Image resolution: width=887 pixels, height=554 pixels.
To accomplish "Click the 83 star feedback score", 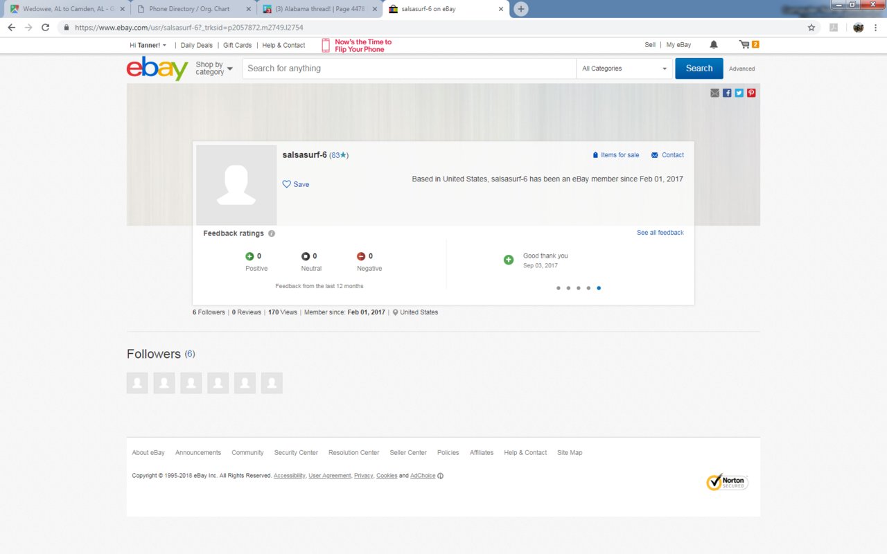I will click(339, 155).
